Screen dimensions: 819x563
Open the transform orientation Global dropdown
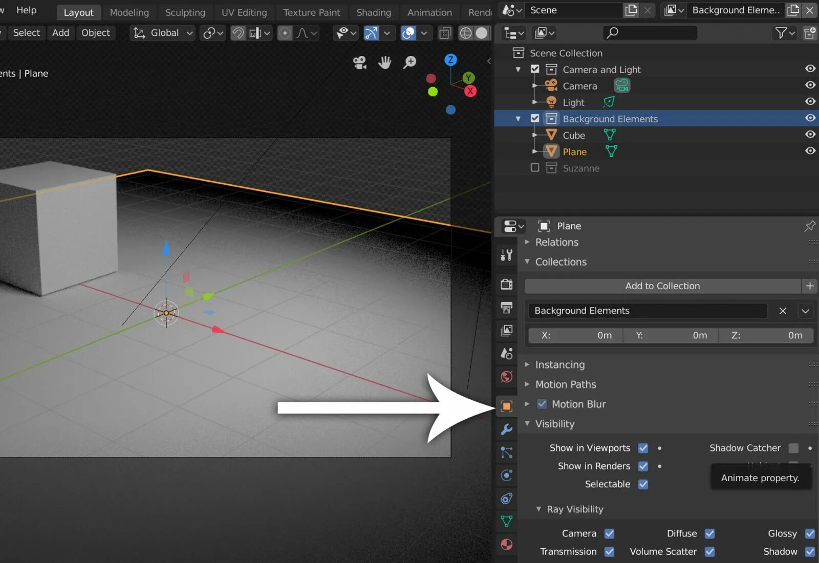coord(162,33)
